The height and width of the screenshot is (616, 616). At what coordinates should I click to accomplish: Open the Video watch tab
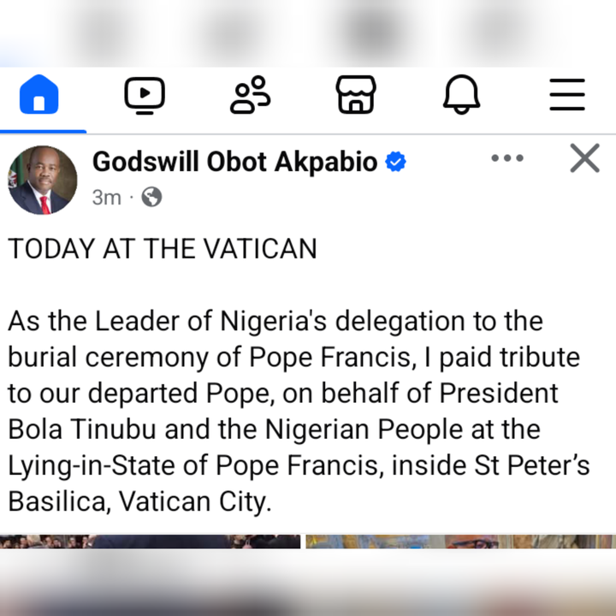coord(145,95)
